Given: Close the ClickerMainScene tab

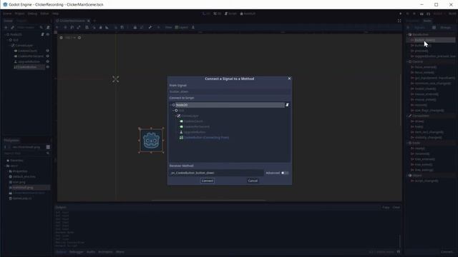Looking at the screenshot, I should point(89,21).
